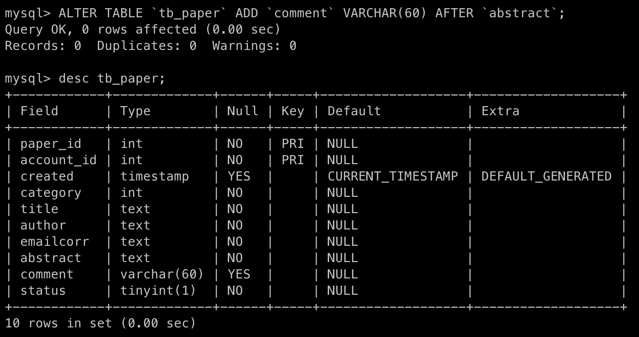Click the 'emailcorr' field name

(54, 242)
